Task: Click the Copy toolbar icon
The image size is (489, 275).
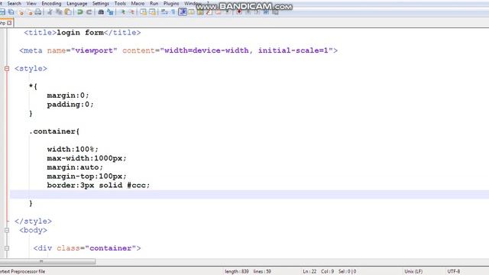Action: (59, 12)
